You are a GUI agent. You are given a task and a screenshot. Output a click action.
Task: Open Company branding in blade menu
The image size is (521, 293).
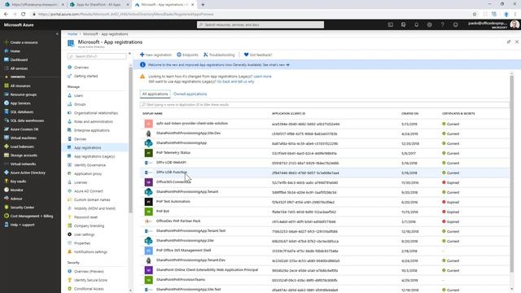click(x=89, y=226)
